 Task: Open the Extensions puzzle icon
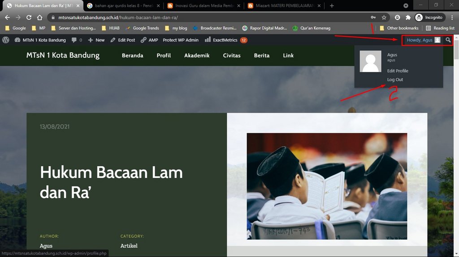tap(408, 17)
